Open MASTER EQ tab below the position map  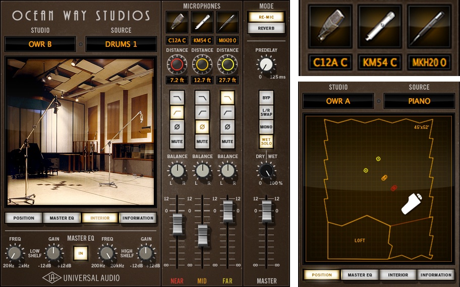pyautogui.click(x=360, y=275)
